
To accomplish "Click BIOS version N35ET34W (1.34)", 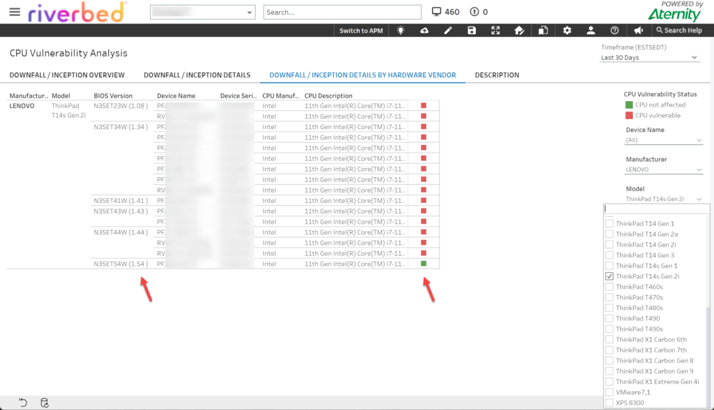I will click(x=121, y=127).
